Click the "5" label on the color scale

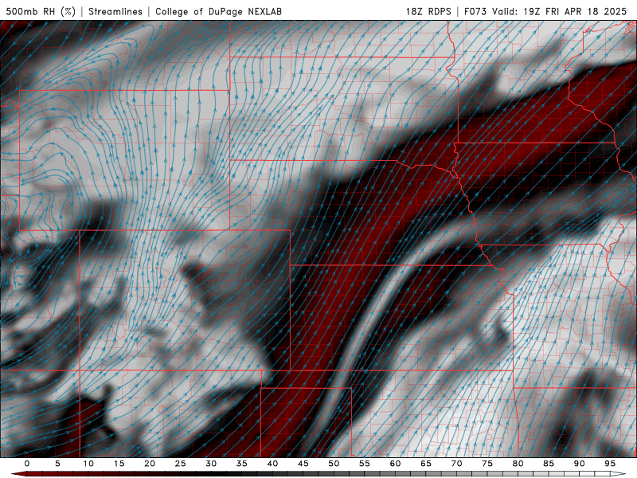point(57,464)
